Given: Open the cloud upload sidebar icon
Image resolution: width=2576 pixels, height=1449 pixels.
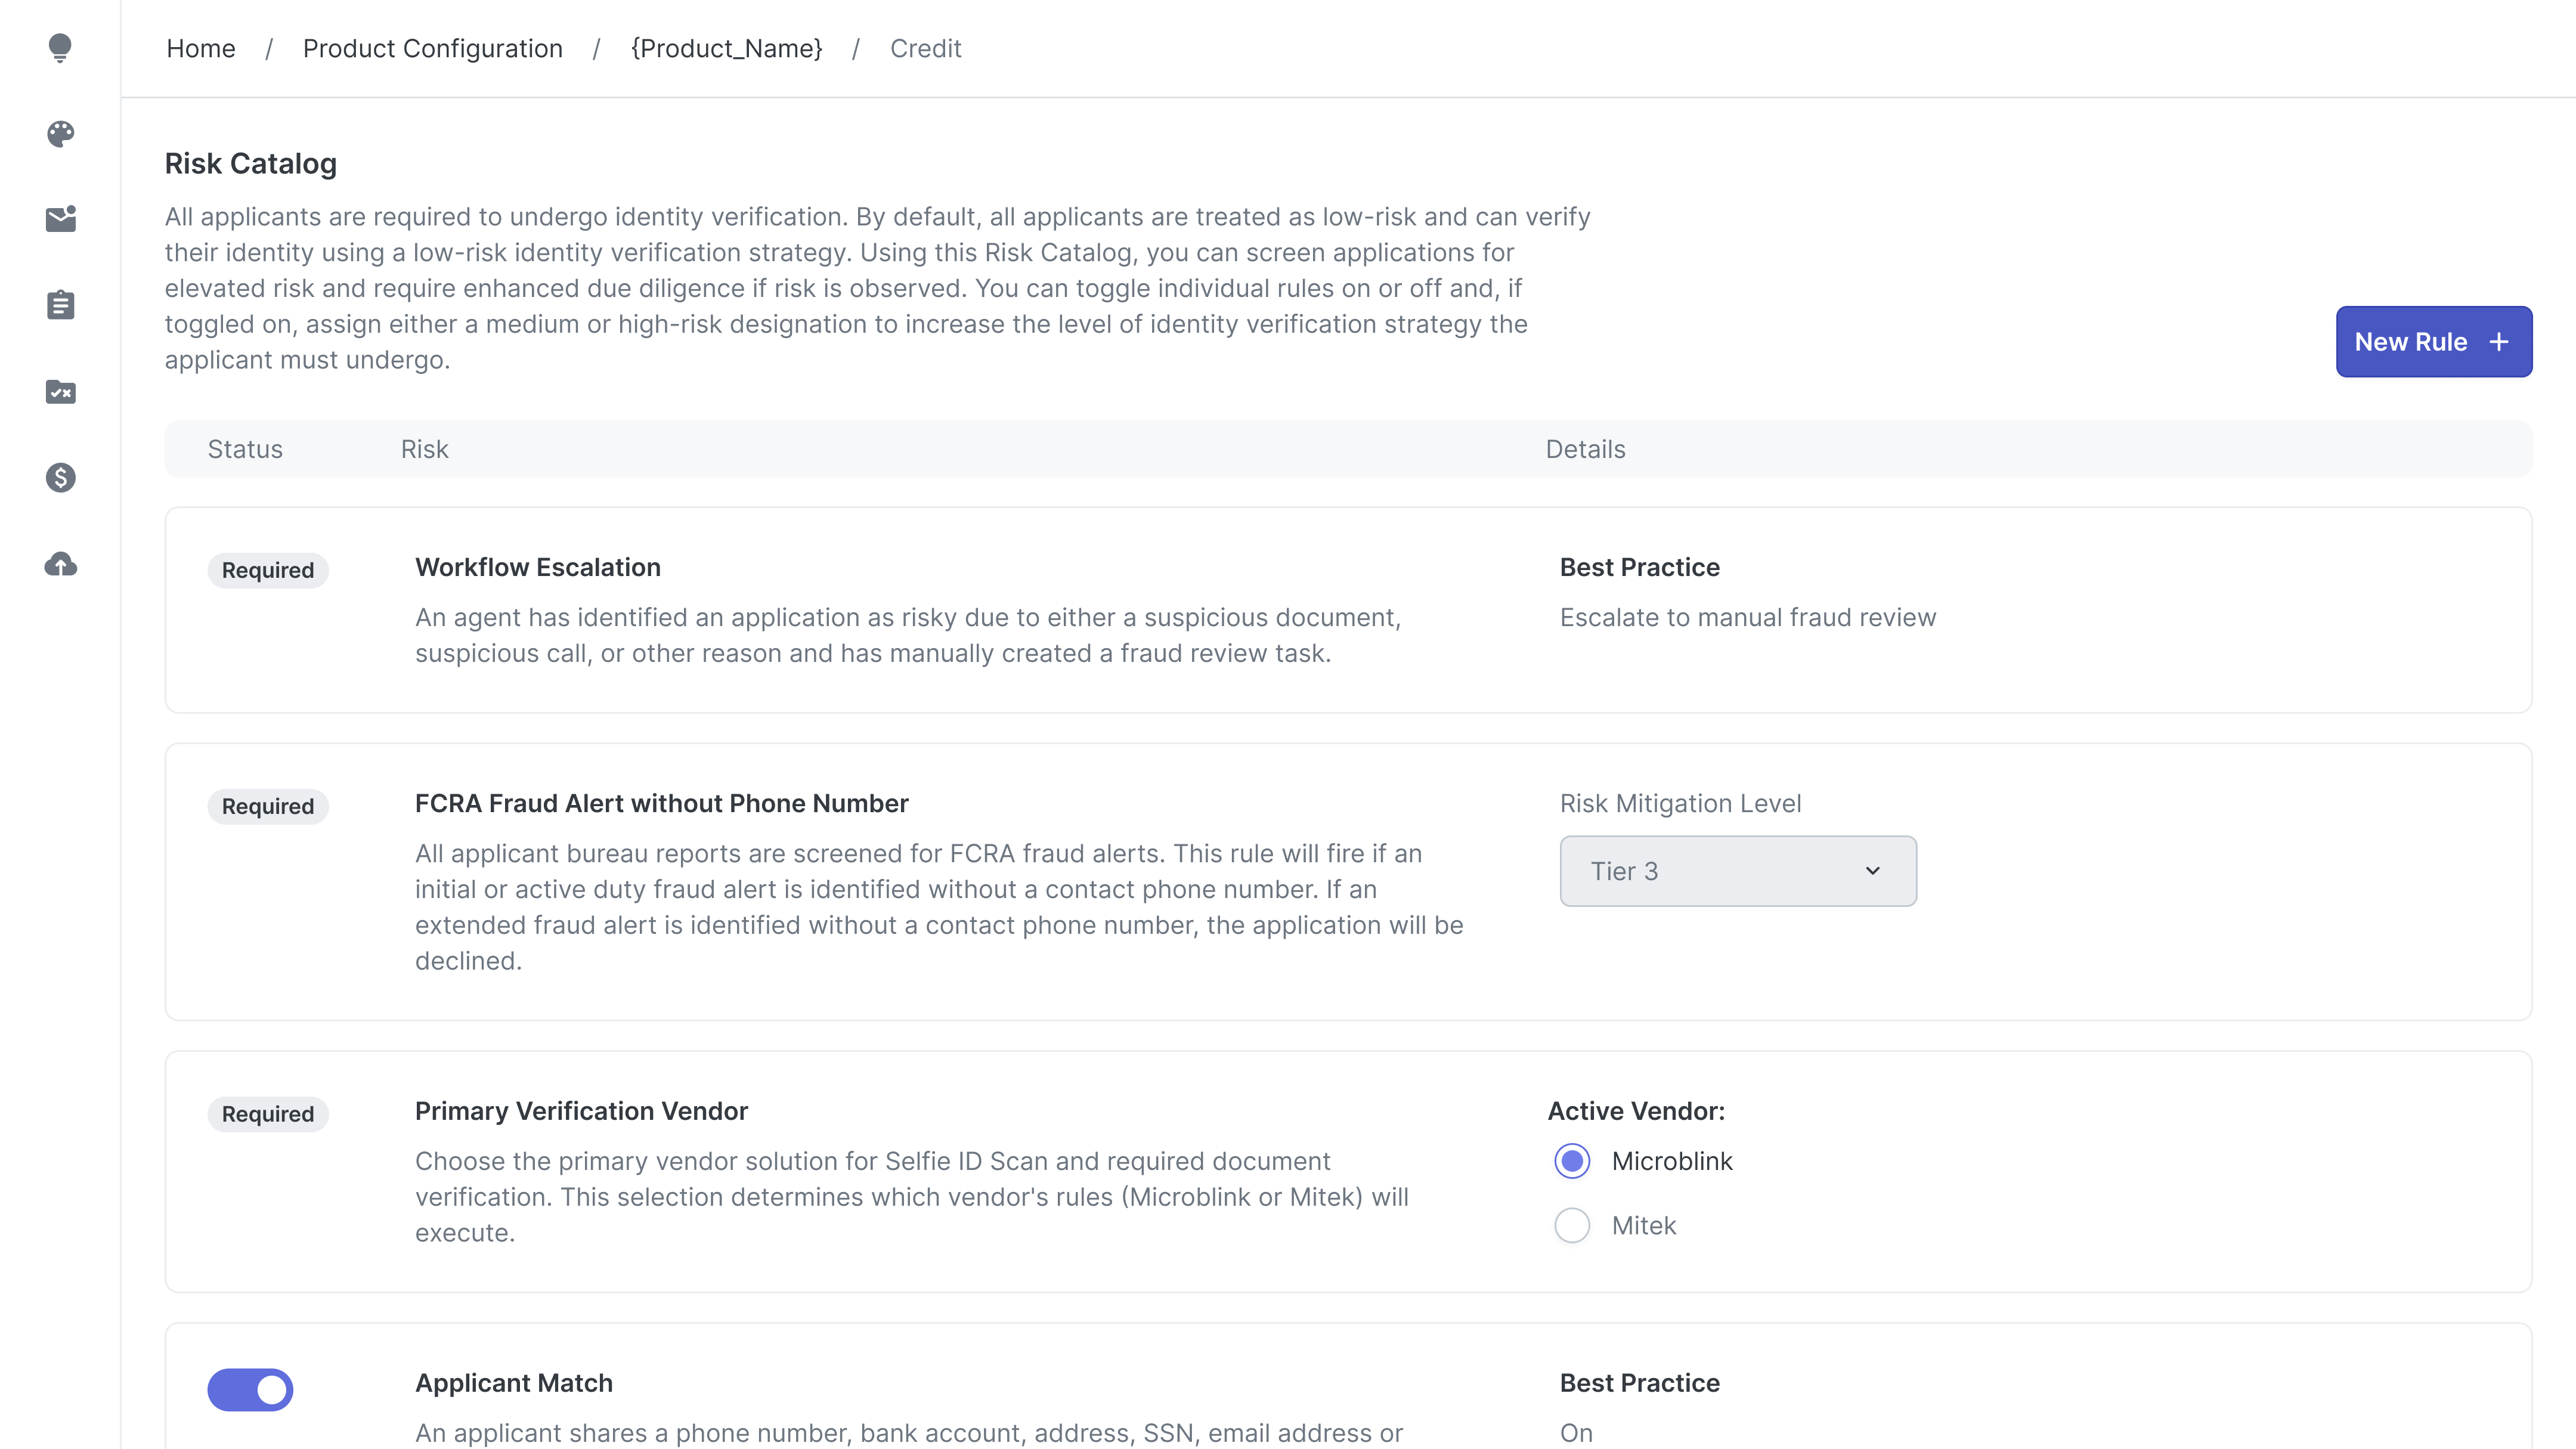Looking at the screenshot, I should pos(60,564).
